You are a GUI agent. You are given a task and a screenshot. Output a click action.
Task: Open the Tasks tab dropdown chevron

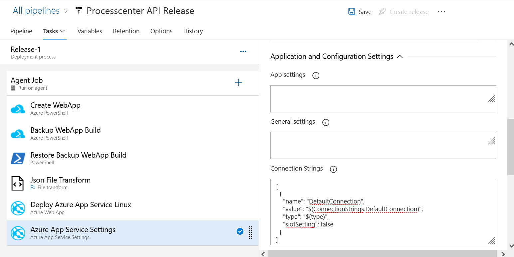pyautogui.click(x=62, y=31)
